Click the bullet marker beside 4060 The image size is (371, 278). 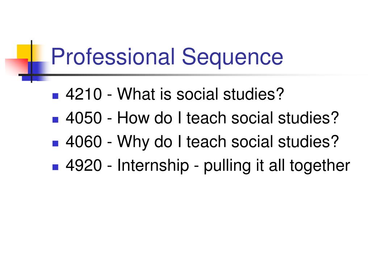point(55,143)
